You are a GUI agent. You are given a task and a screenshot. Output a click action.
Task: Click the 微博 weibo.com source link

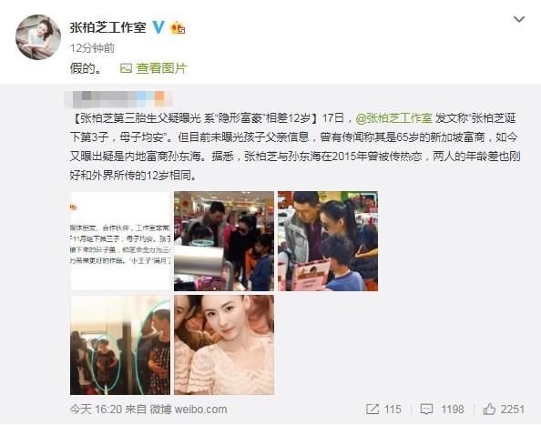(x=189, y=410)
